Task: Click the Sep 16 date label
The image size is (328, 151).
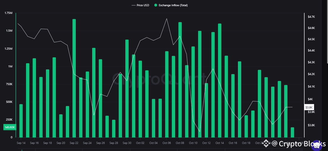Action: 34,143
